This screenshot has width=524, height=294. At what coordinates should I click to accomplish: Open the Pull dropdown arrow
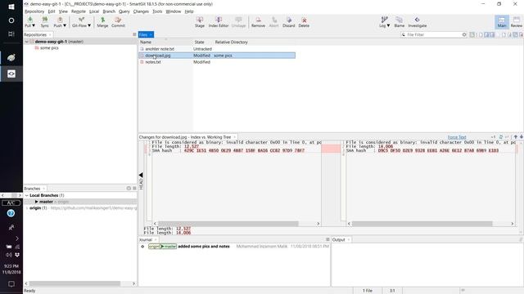click(34, 25)
